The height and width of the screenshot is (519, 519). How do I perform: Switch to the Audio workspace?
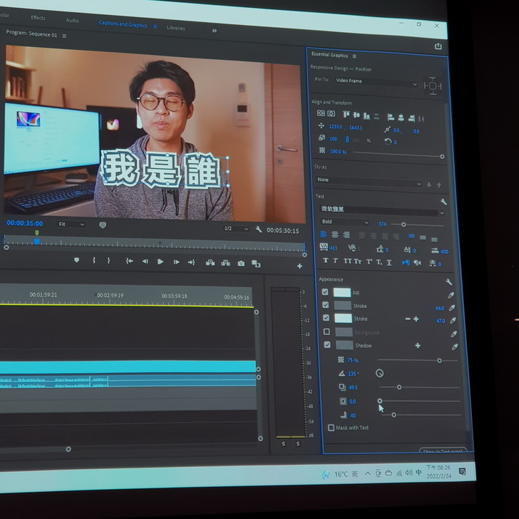click(72, 20)
